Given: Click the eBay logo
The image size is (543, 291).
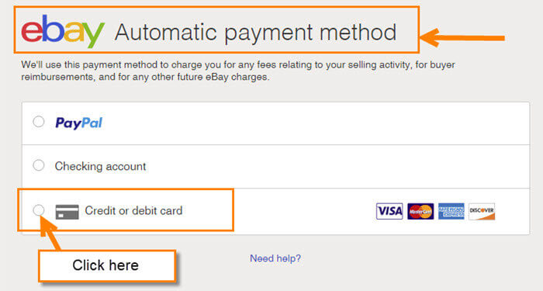Looking at the screenshot, I should coord(63,31).
